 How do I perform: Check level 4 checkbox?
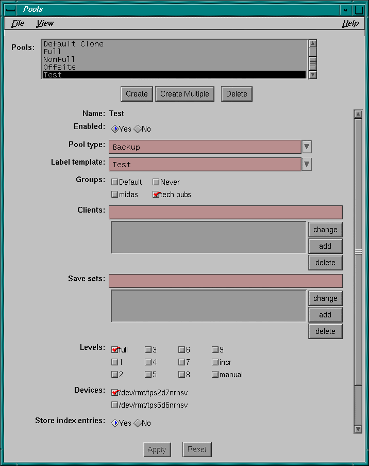pos(148,362)
